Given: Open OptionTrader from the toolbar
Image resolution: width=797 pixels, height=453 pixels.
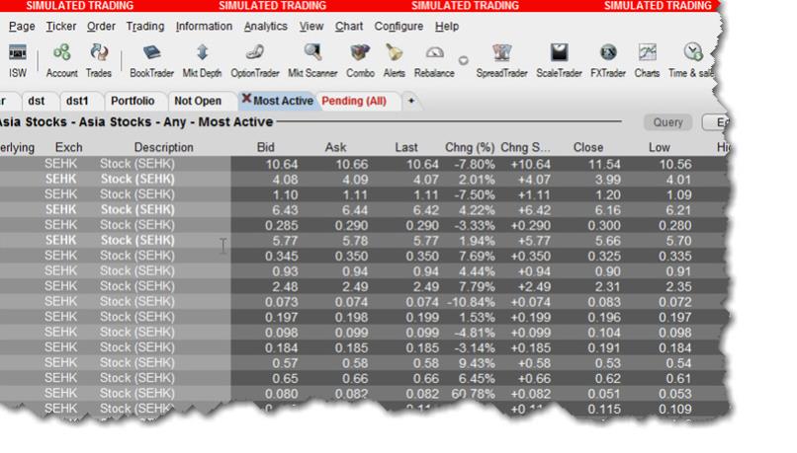Looking at the screenshot, I should pyautogui.click(x=255, y=58).
